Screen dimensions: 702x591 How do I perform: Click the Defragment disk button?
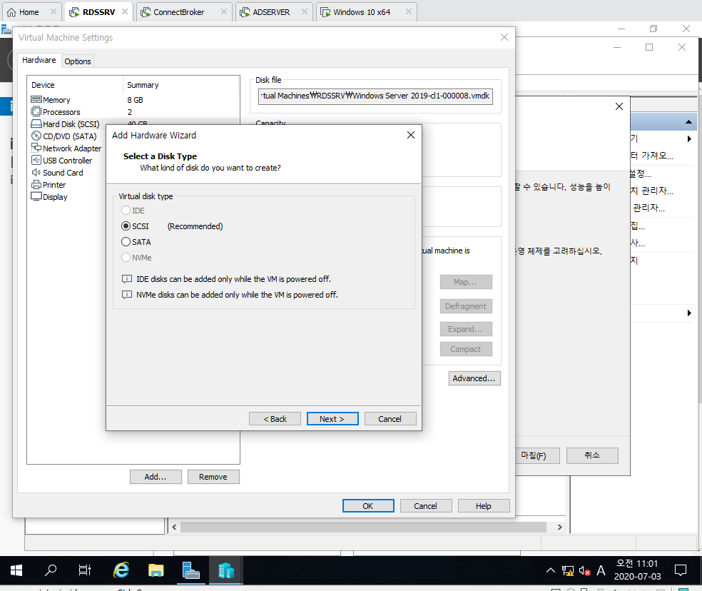(x=466, y=306)
